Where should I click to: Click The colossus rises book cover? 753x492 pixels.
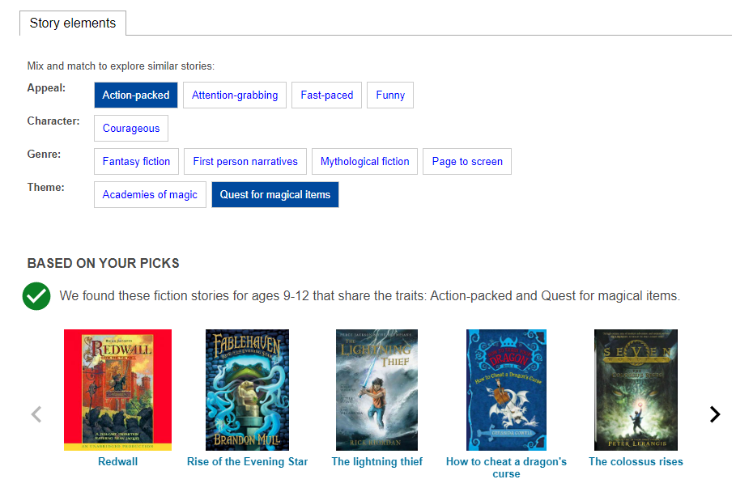click(636, 390)
